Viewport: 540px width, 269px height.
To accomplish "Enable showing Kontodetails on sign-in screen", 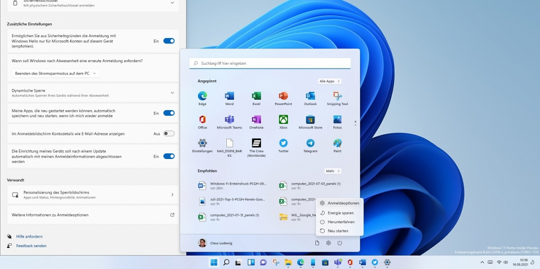I will click(168, 134).
